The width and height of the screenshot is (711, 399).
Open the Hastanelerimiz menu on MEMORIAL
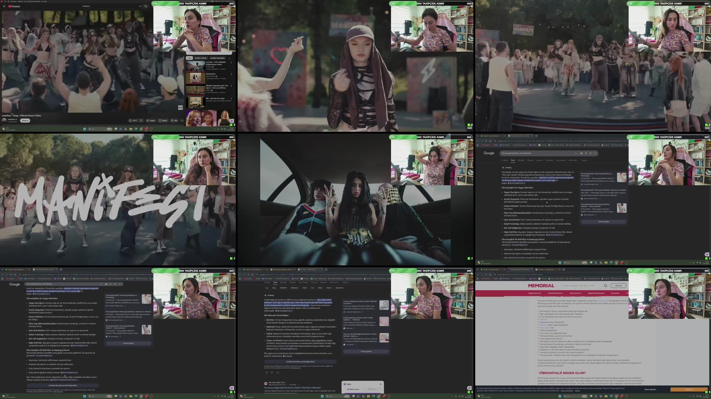(534, 293)
